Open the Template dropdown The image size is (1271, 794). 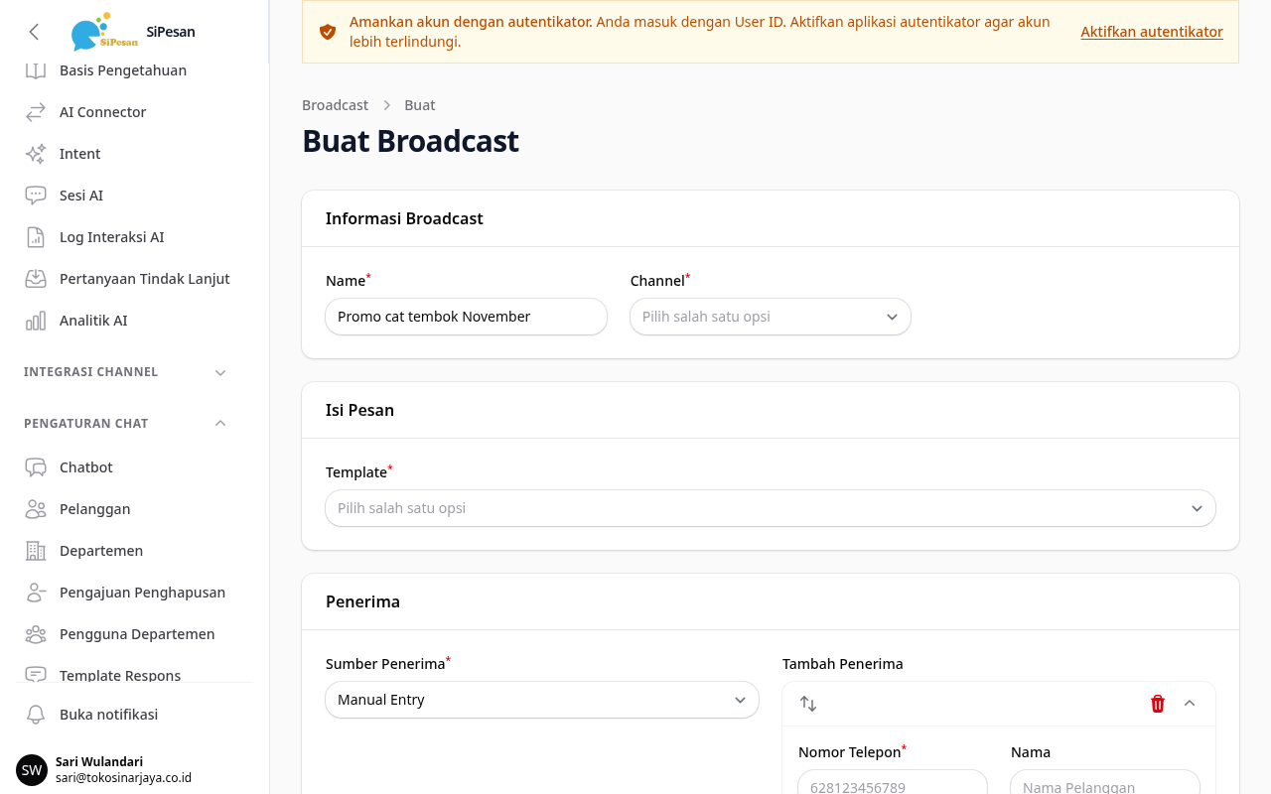click(771, 508)
